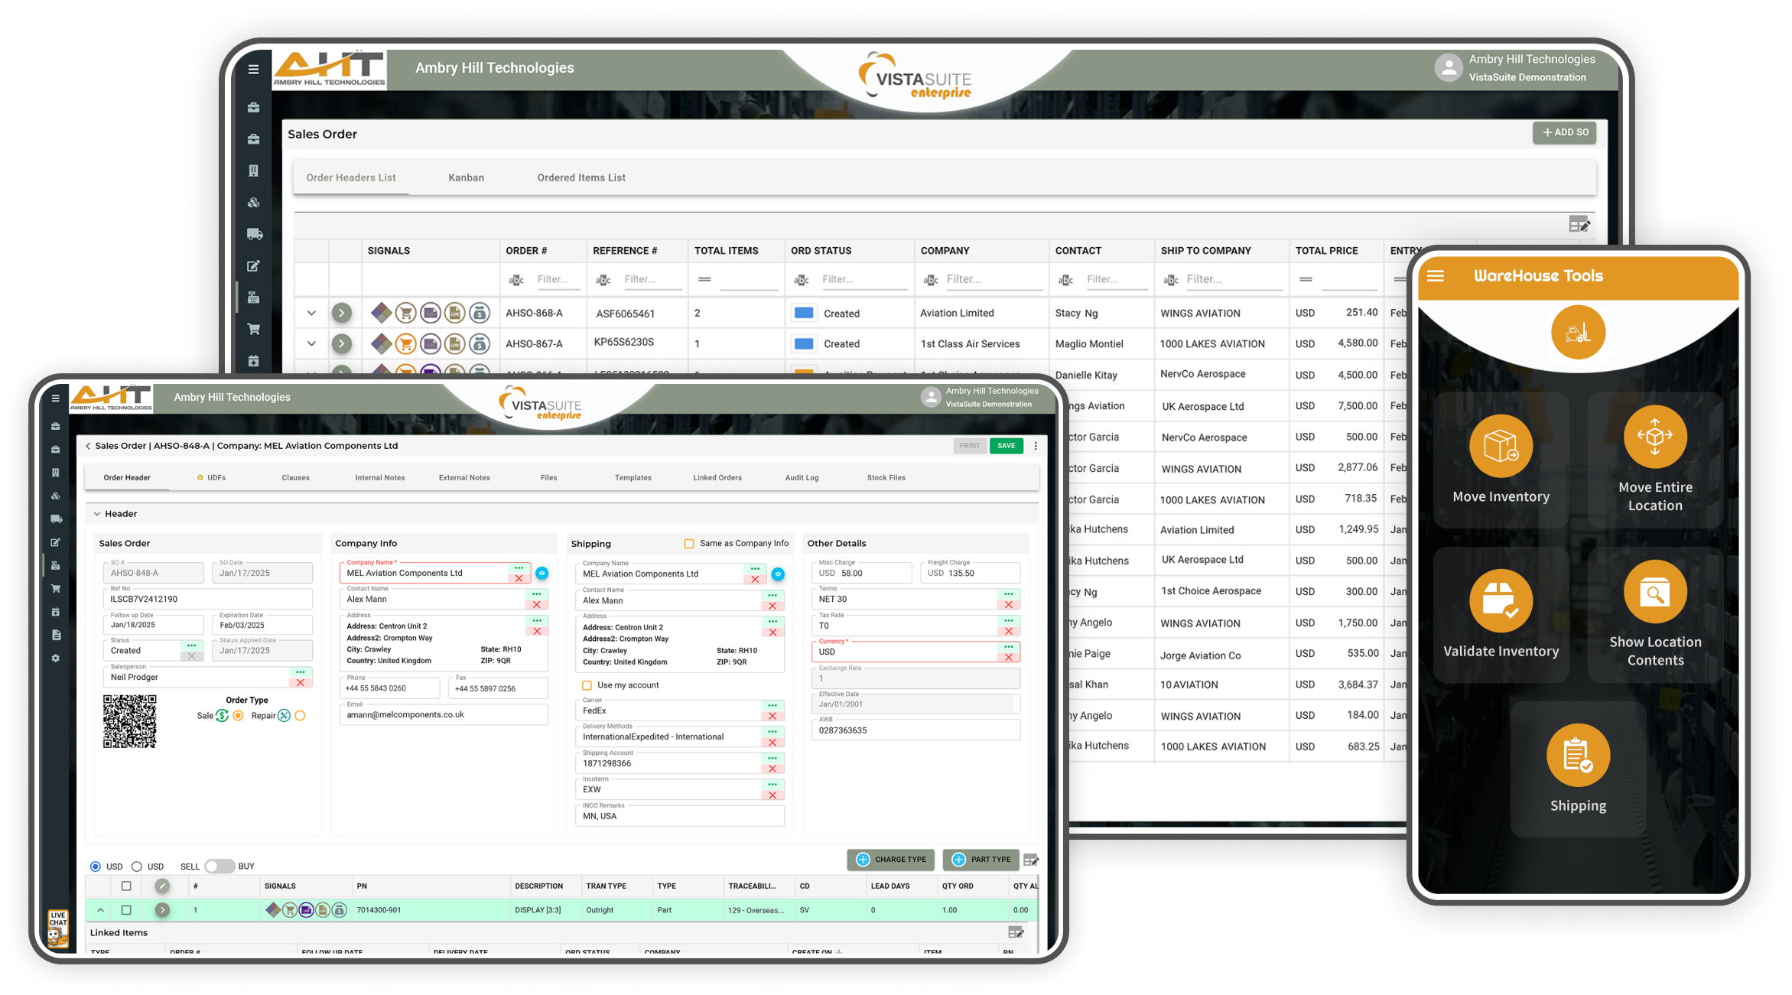Check the Same as Company Info box
Screen dimensions: 1792x995
pos(689,544)
